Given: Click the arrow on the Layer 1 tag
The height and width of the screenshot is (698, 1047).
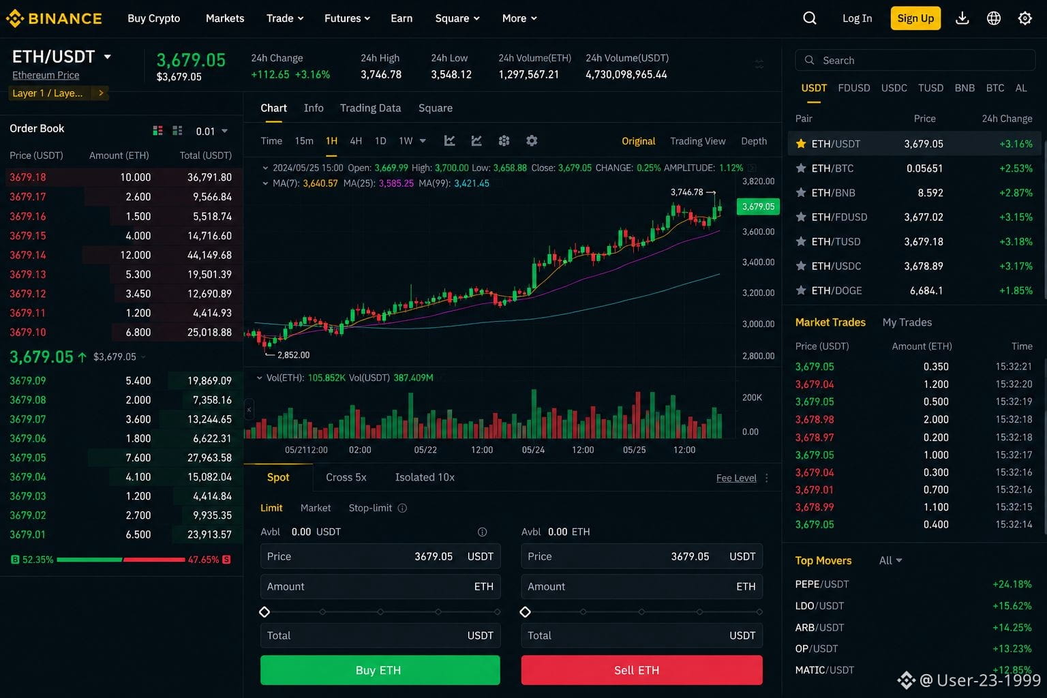Looking at the screenshot, I should 101,93.
